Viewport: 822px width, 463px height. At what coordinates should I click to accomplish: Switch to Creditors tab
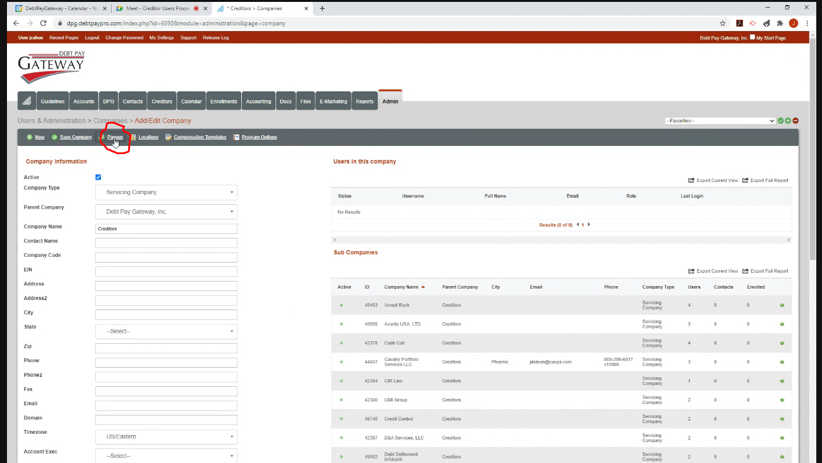click(x=162, y=101)
